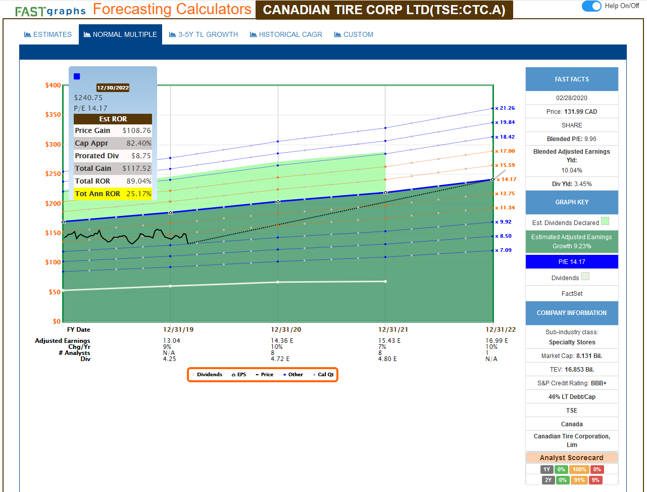Click the blue Other legend dot
This screenshot has width=647, height=492.
coord(285,375)
